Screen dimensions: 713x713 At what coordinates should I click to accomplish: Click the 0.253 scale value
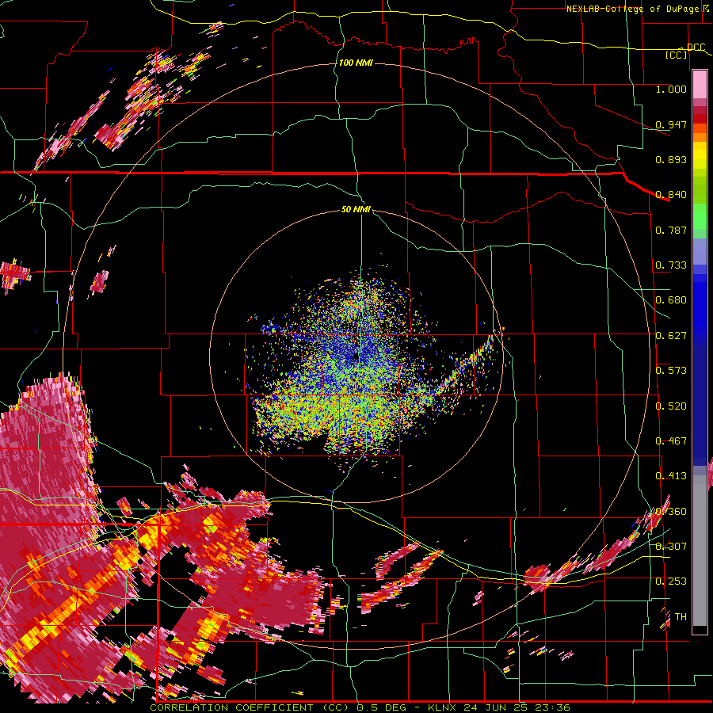(x=671, y=581)
